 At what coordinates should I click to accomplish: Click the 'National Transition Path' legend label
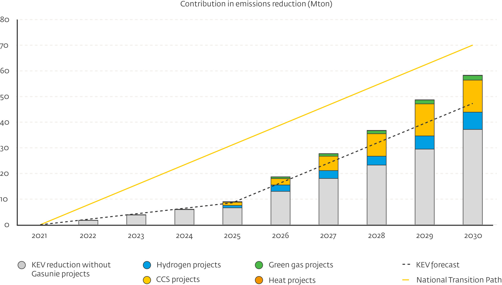(x=459, y=280)
